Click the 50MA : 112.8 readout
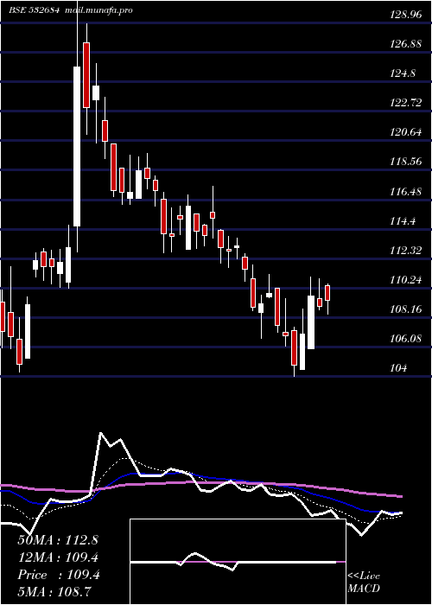This screenshot has height=605, width=432. (x=58, y=540)
